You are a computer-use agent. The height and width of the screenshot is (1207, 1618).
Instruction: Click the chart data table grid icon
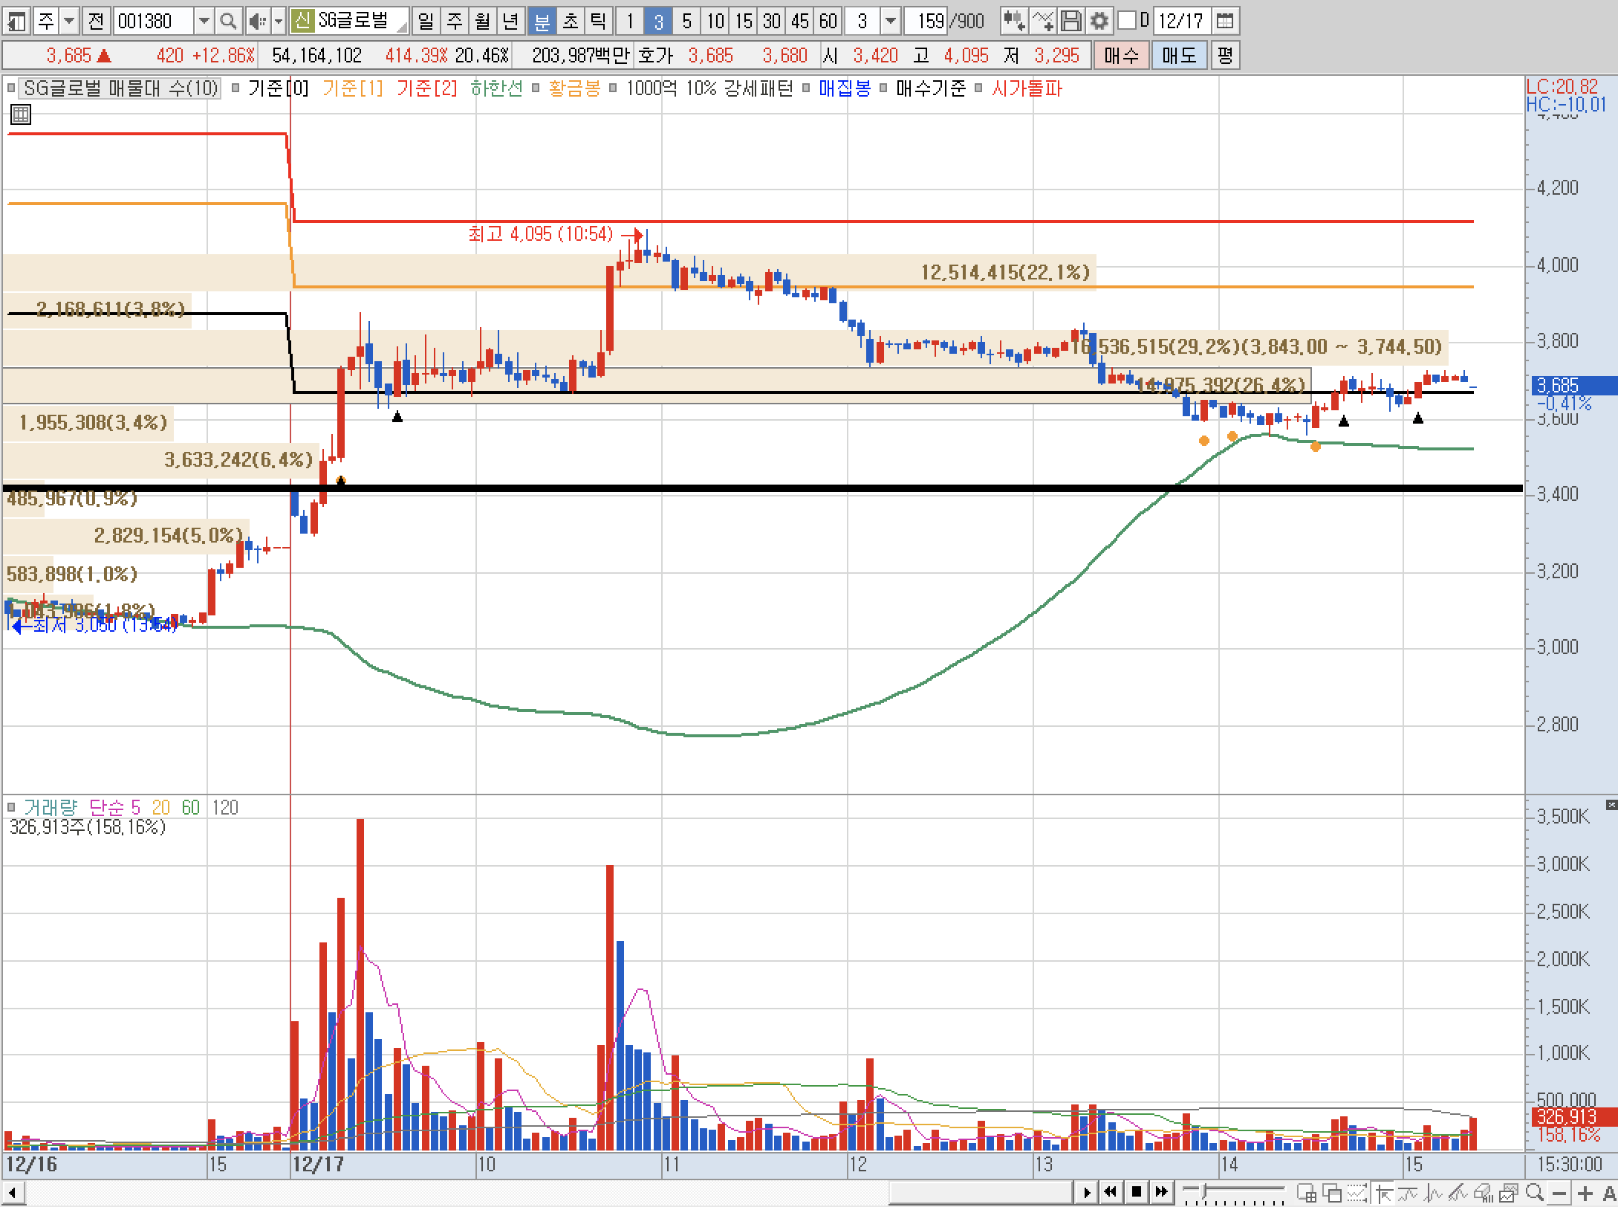(x=21, y=114)
